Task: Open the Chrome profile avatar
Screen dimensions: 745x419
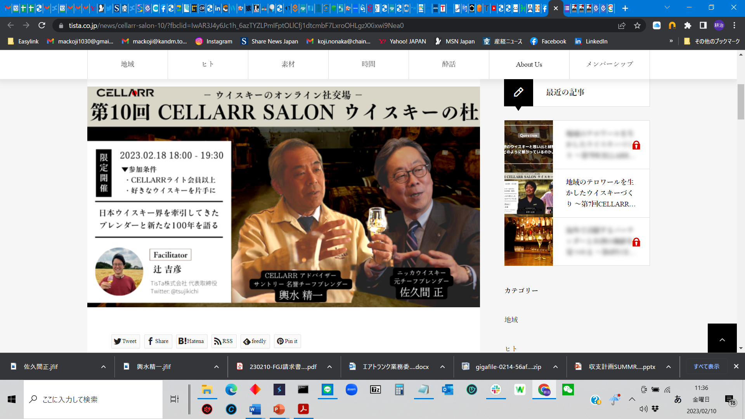Action: [719, 25]
